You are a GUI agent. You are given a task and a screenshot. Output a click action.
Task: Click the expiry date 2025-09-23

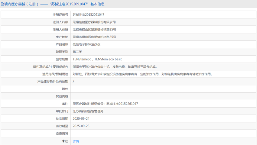[x=81, y=126]
